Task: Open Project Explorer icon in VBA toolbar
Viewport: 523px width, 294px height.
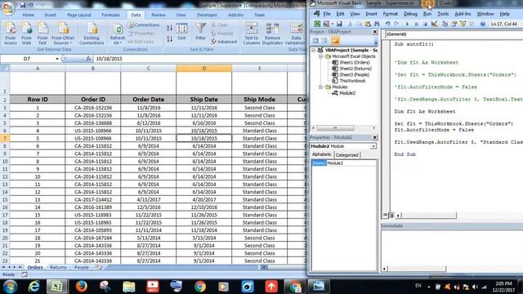Action: click(x=445, y=24)
